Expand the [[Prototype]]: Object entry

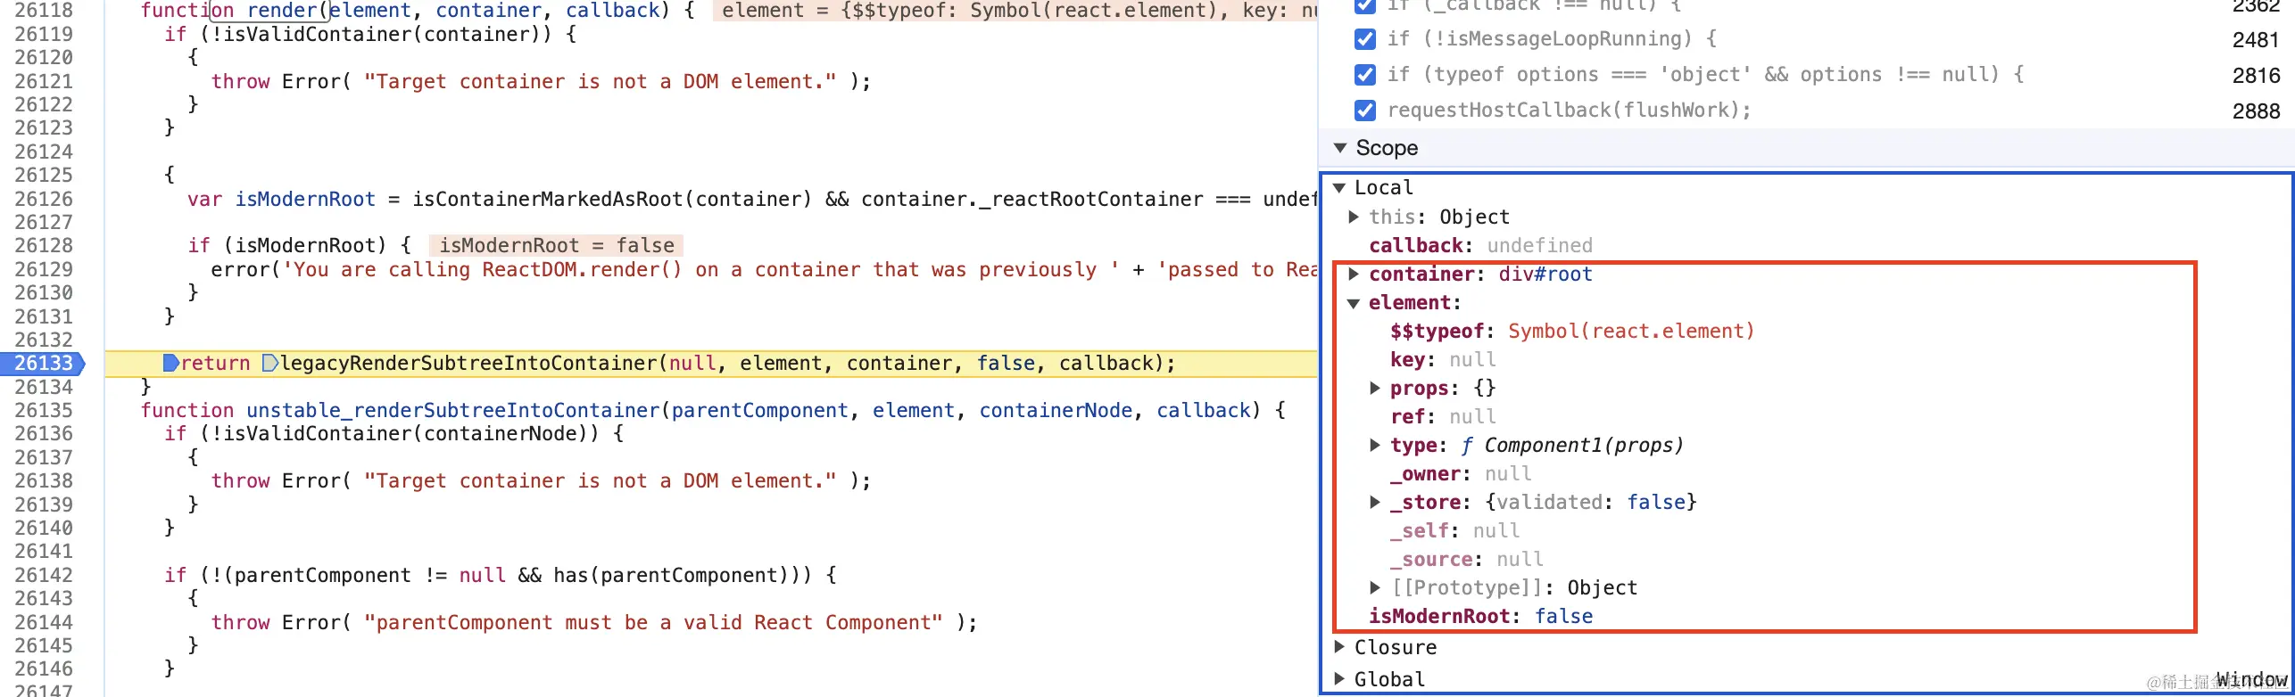pyautogui.click(x=1375, y=587)
